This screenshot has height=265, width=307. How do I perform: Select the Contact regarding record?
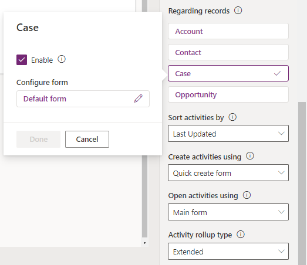click(x=228, y=52)
